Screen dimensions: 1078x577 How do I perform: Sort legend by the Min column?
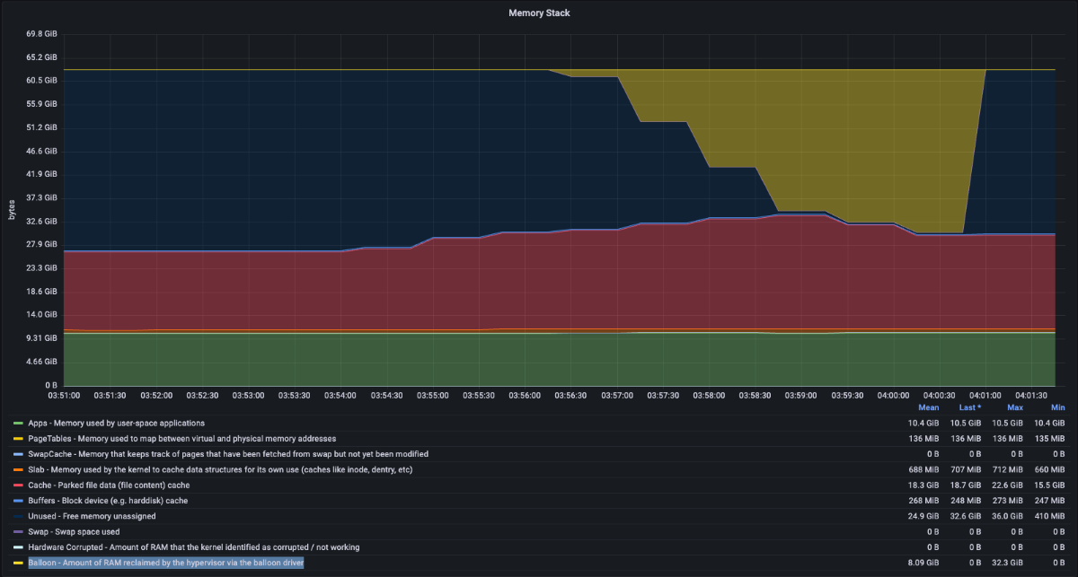click(x=1057, y=407)
